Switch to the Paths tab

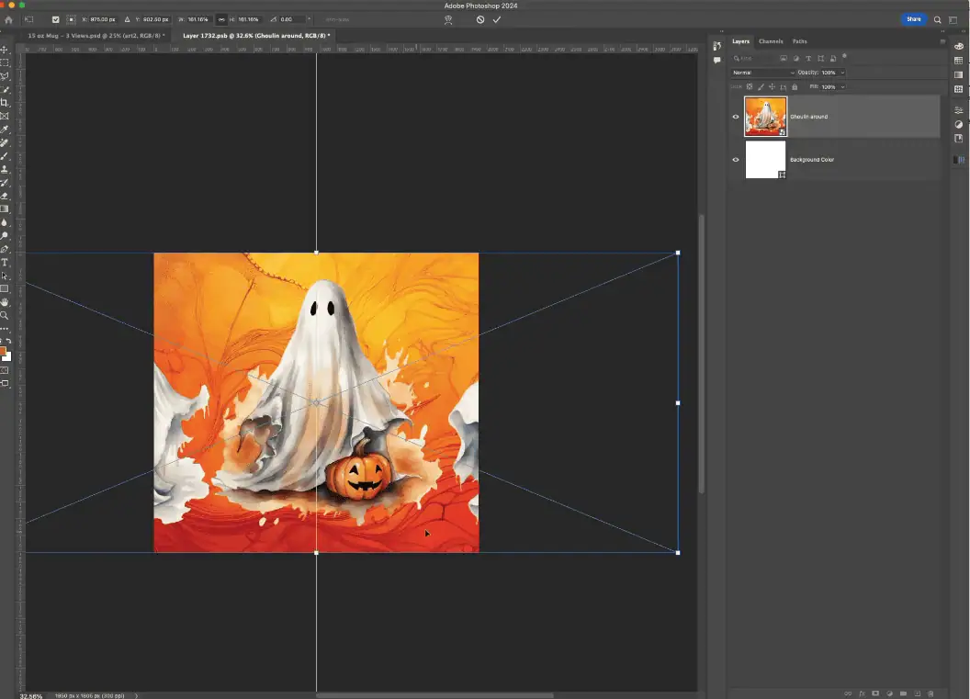pos(799,41)
